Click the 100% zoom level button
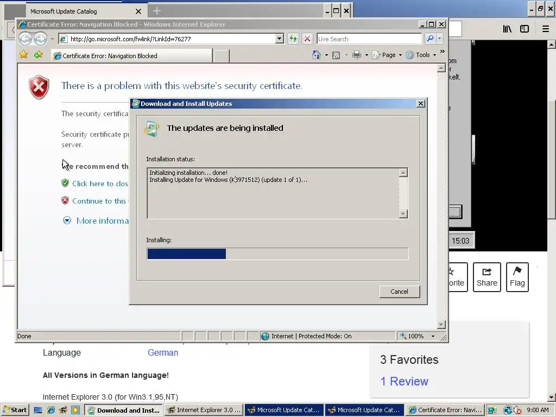This screenshot has height=417, width=556. pos(412,336)
